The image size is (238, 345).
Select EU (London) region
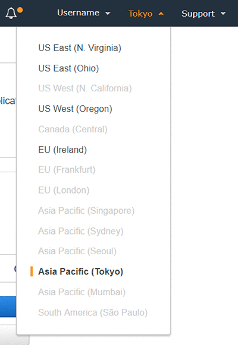pyautogui.click(x=64, y=191)
